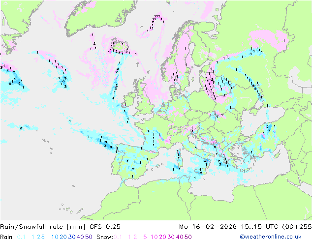
Task: Click the '15..15 UTC' time label
Action: click(260, 227)
